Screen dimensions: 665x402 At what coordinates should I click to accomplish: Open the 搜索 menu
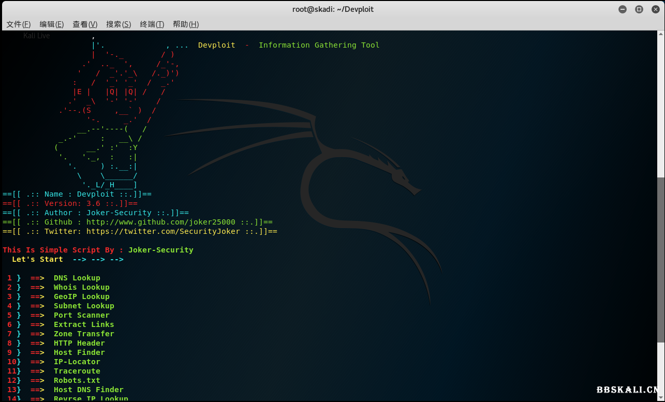(x=118, y=24)
